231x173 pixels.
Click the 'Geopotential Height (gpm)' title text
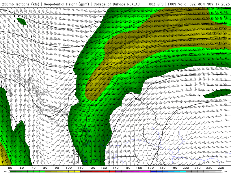pos(66,4)
